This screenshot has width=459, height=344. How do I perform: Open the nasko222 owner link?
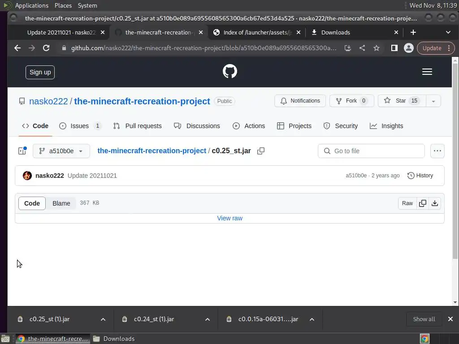(x=48, y=101)
